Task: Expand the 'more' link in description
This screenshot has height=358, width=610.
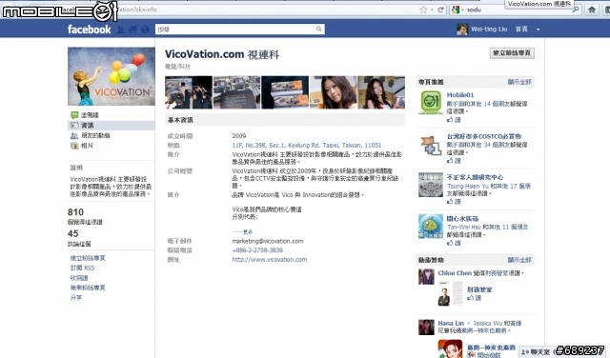Action: click(248, 231)
